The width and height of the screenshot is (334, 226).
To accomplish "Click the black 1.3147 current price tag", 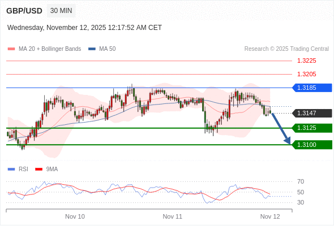I will (x=312, y=113).
